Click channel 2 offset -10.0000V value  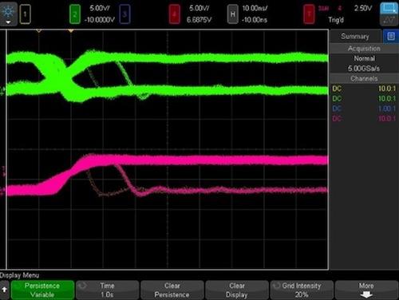[100, 20]
